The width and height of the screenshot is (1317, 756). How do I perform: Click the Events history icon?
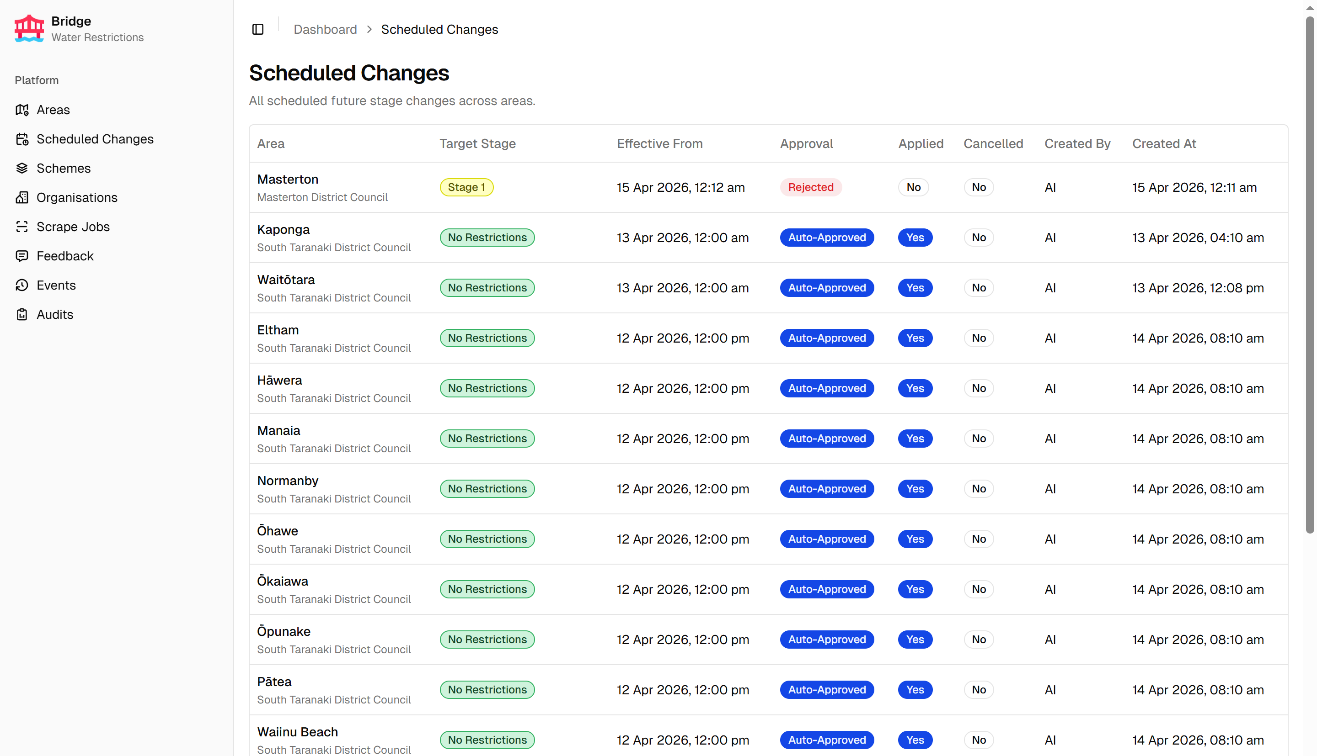(22, 285)
